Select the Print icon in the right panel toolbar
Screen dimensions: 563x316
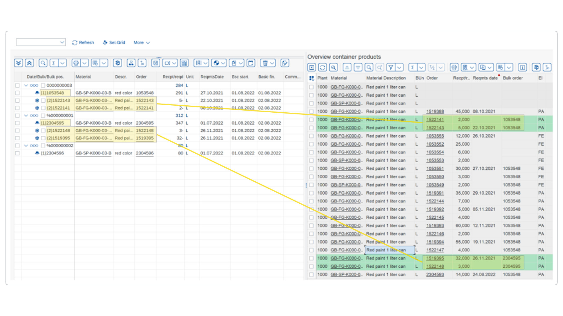[x=454, y=67]
